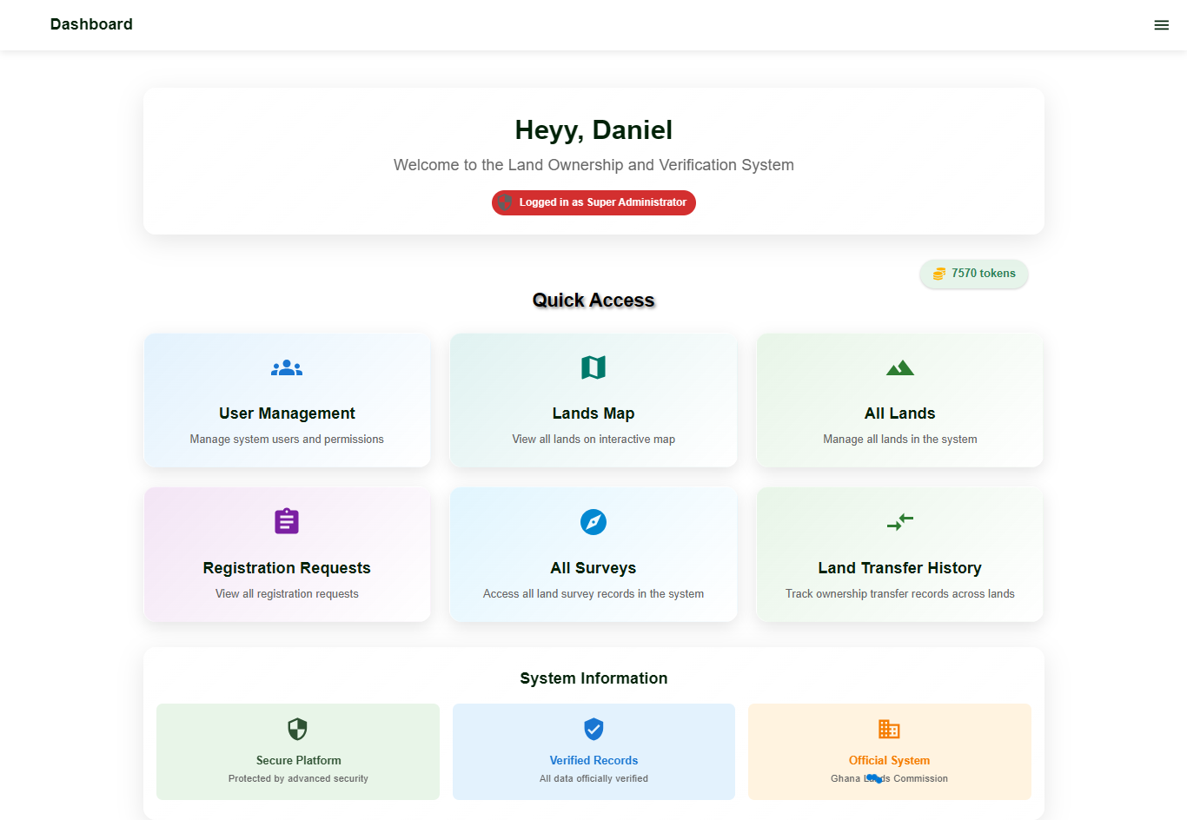Open the User Management card title
The height and width of the screenshot is (820, 1187).
coord(287,413)
